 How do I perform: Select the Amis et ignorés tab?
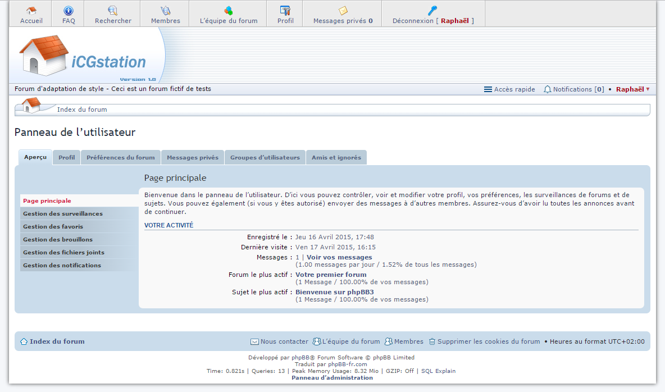(336, 158)
